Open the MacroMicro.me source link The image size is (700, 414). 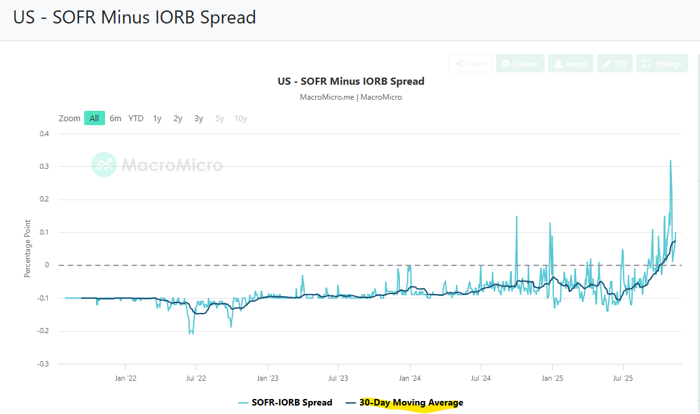(327, 97)
